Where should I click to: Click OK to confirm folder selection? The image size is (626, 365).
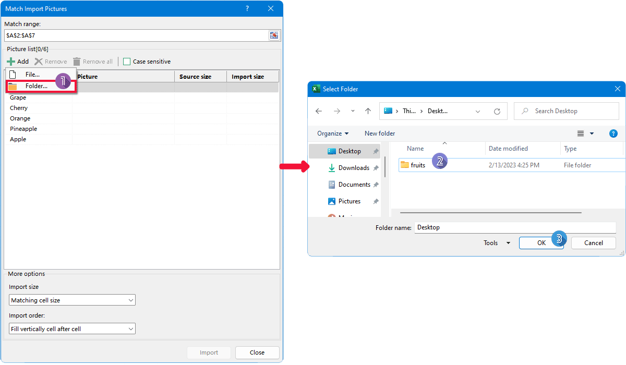tap(541, 242)
